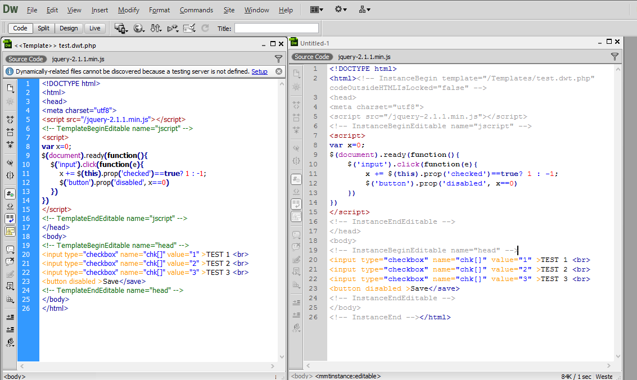
Task: Dismiss the testing server info bar
Action: [x=279, y=71]
